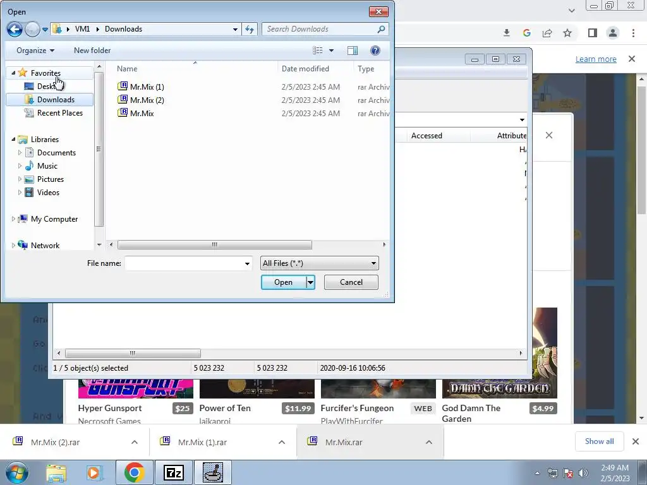
Task: Select the Videos library
Action: click(x=42, y=192)
